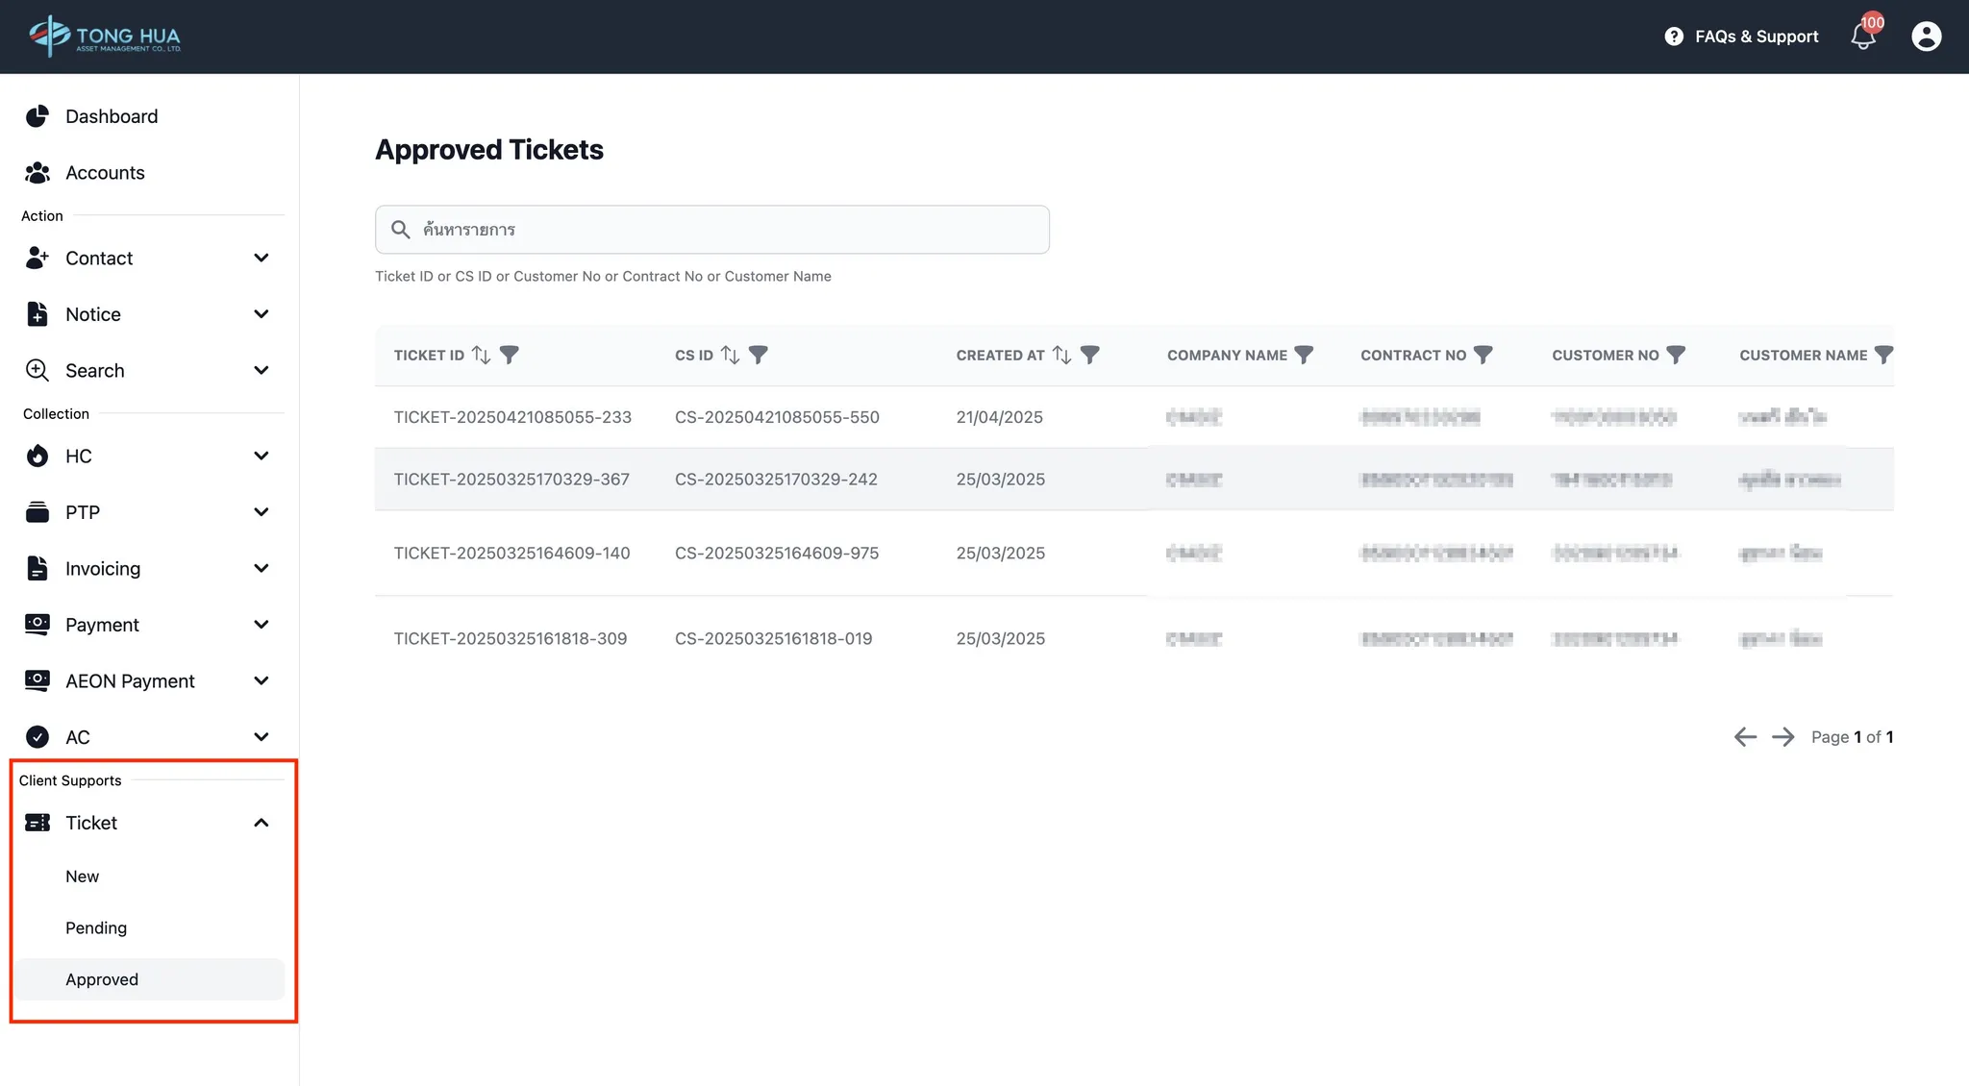Collapse the Ticket submenu chevron
This screenshot has width=1969, height=1086.
(x=261, y=823)
